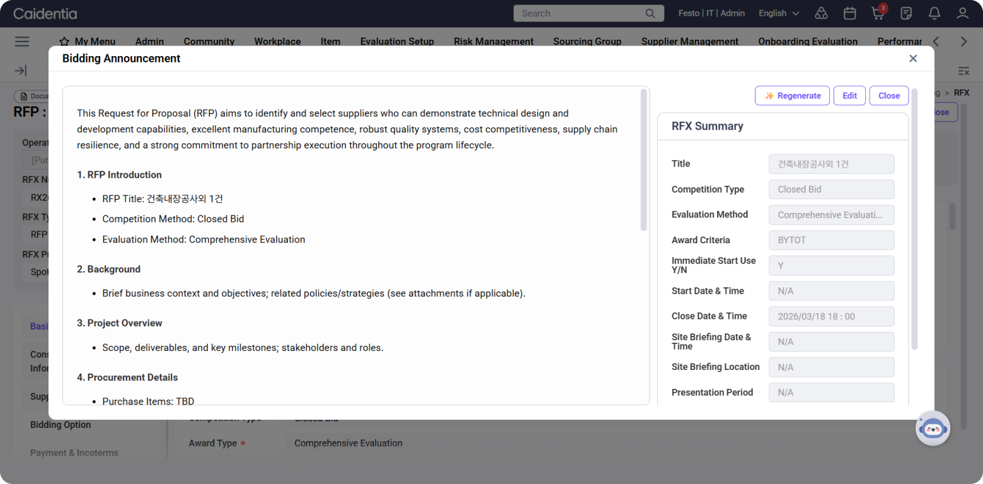This screenshot has height=484, width=983.
Task: Click the Regenerate button
Action: tap(792, 96)
